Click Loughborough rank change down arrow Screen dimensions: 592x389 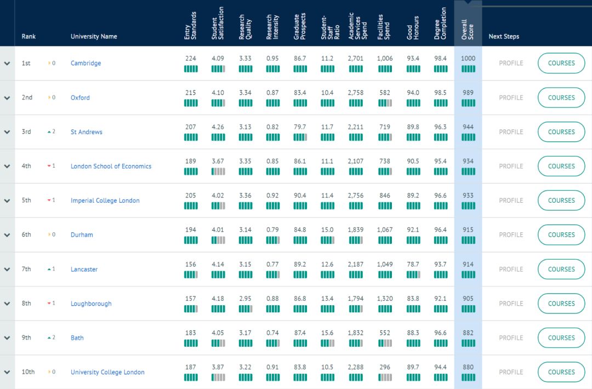point(49,304)
